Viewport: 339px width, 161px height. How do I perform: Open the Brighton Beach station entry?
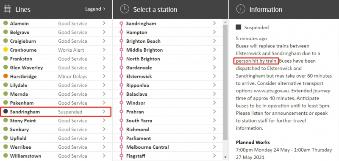point(168,41)
